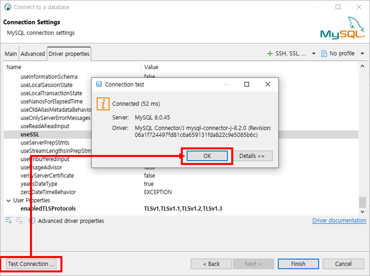Select the enabledTLSProtocols user property
This screenshot has height=276, width=370.
(x=48, y=209)
